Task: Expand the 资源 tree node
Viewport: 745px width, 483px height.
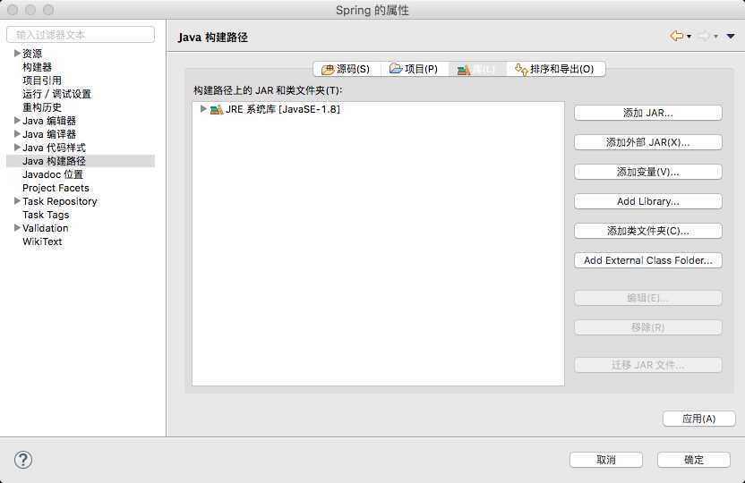Action: [x=17, y=53]
